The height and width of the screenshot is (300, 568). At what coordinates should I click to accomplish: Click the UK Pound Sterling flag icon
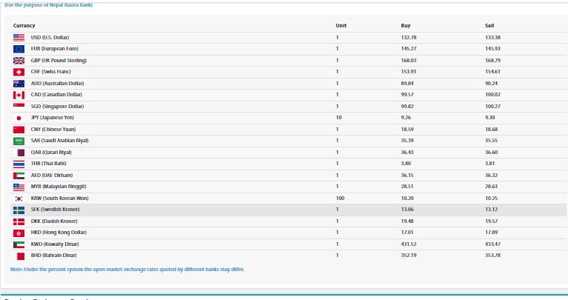point(19,60)
